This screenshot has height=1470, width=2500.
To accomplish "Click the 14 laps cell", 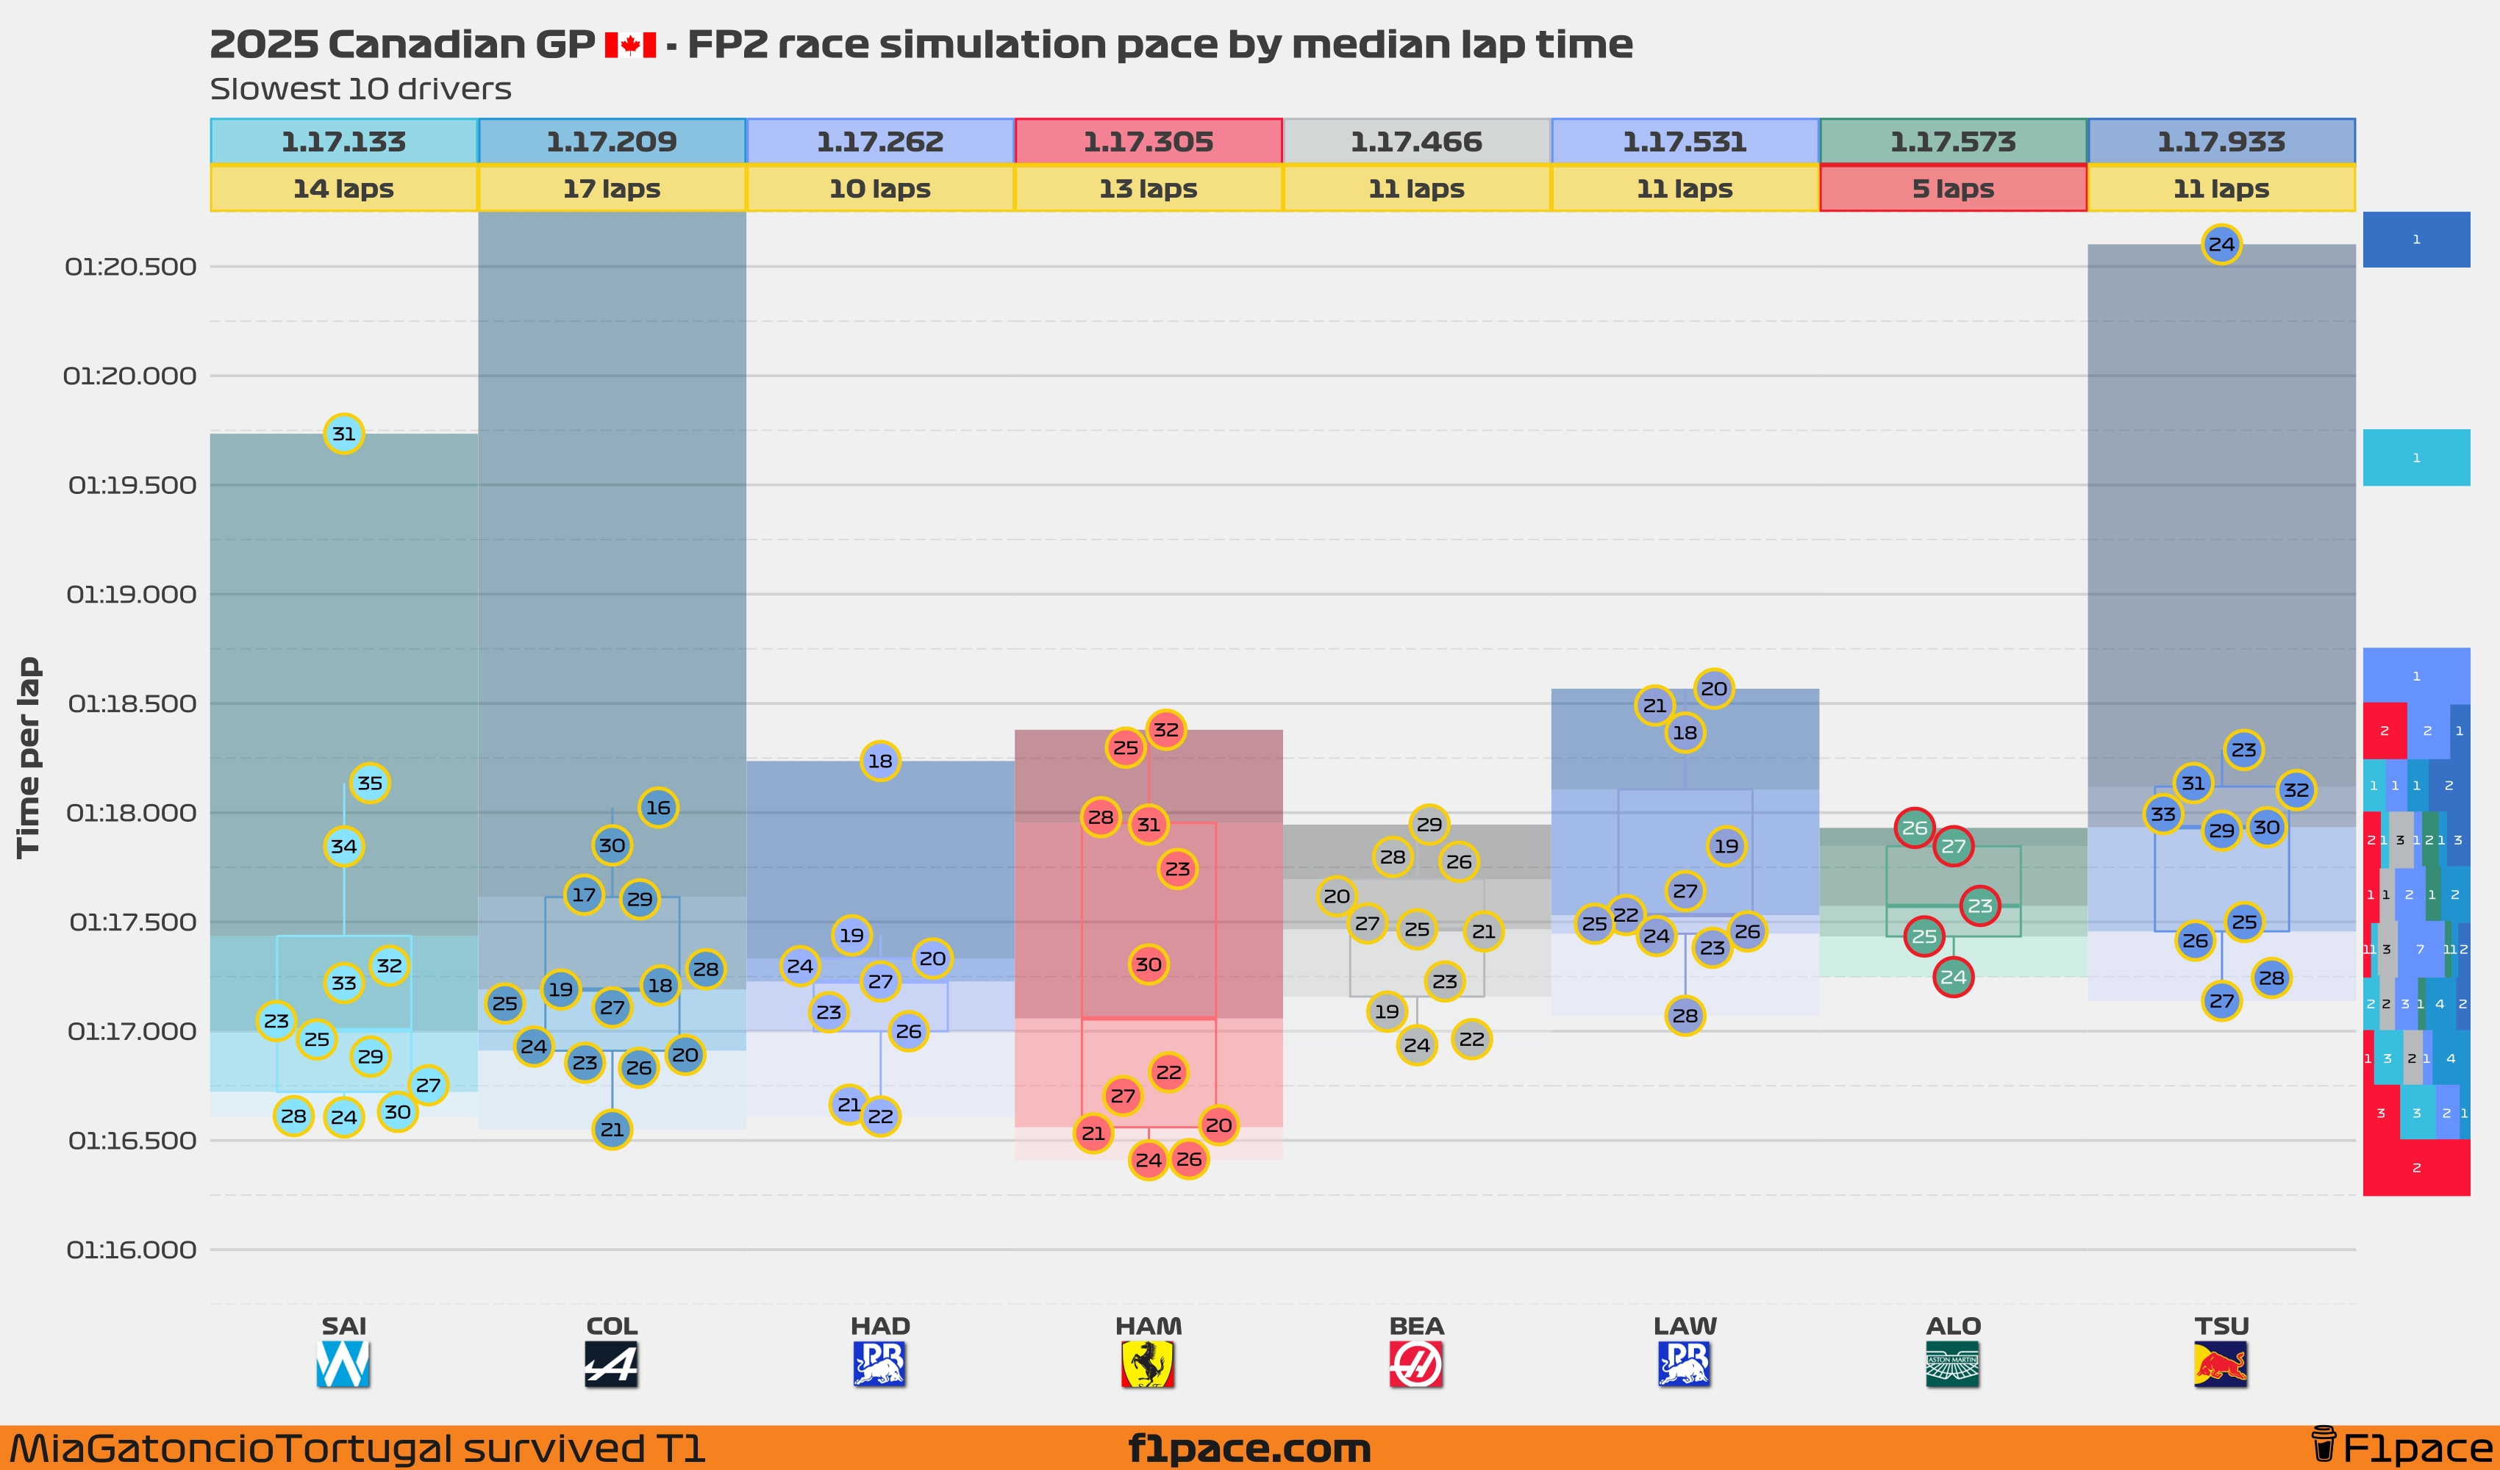I will pyautogui.click(x=343, y=188).
